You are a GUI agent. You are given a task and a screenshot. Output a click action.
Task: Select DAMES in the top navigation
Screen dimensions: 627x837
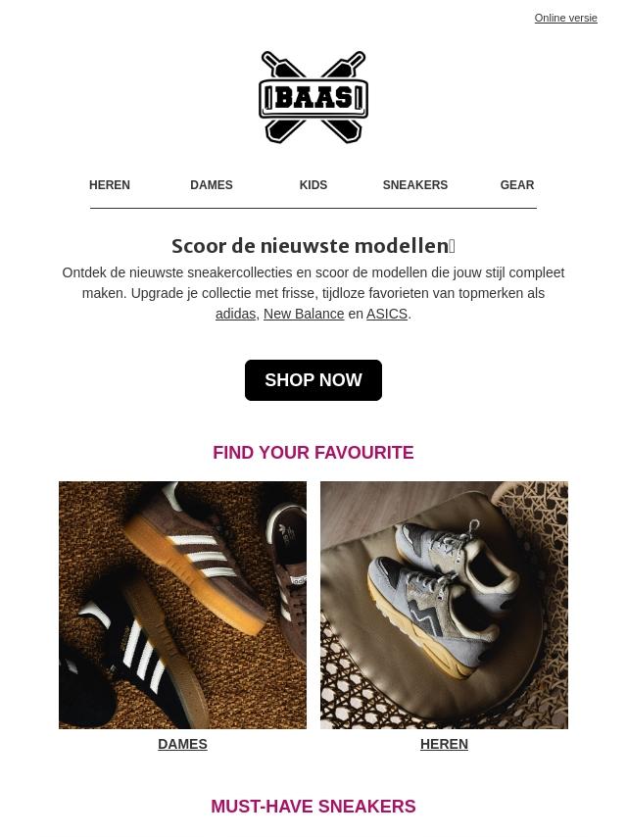(x=212, y=184)
